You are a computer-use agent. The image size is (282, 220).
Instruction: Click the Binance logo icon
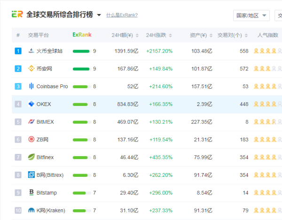pyautogui.click(x=31, y=68)
